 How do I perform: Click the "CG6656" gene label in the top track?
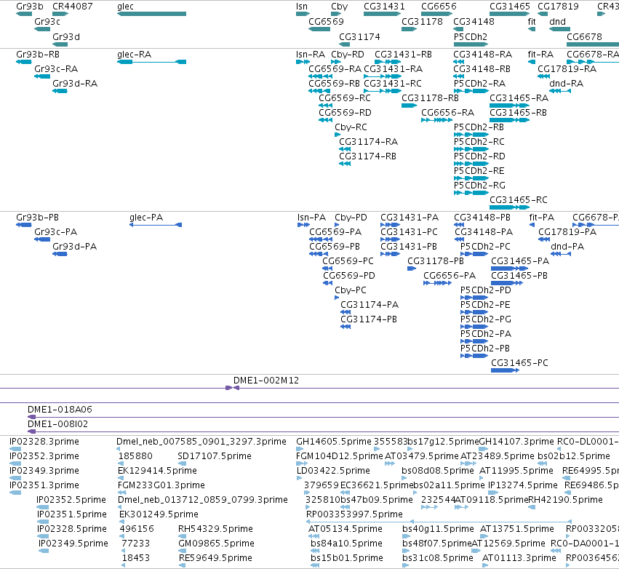click(439, 7)
